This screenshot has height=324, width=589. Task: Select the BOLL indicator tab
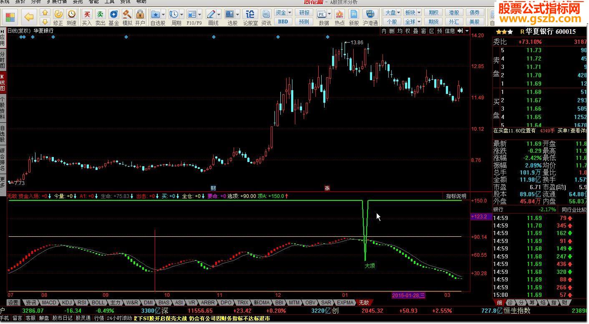[98, 303]
